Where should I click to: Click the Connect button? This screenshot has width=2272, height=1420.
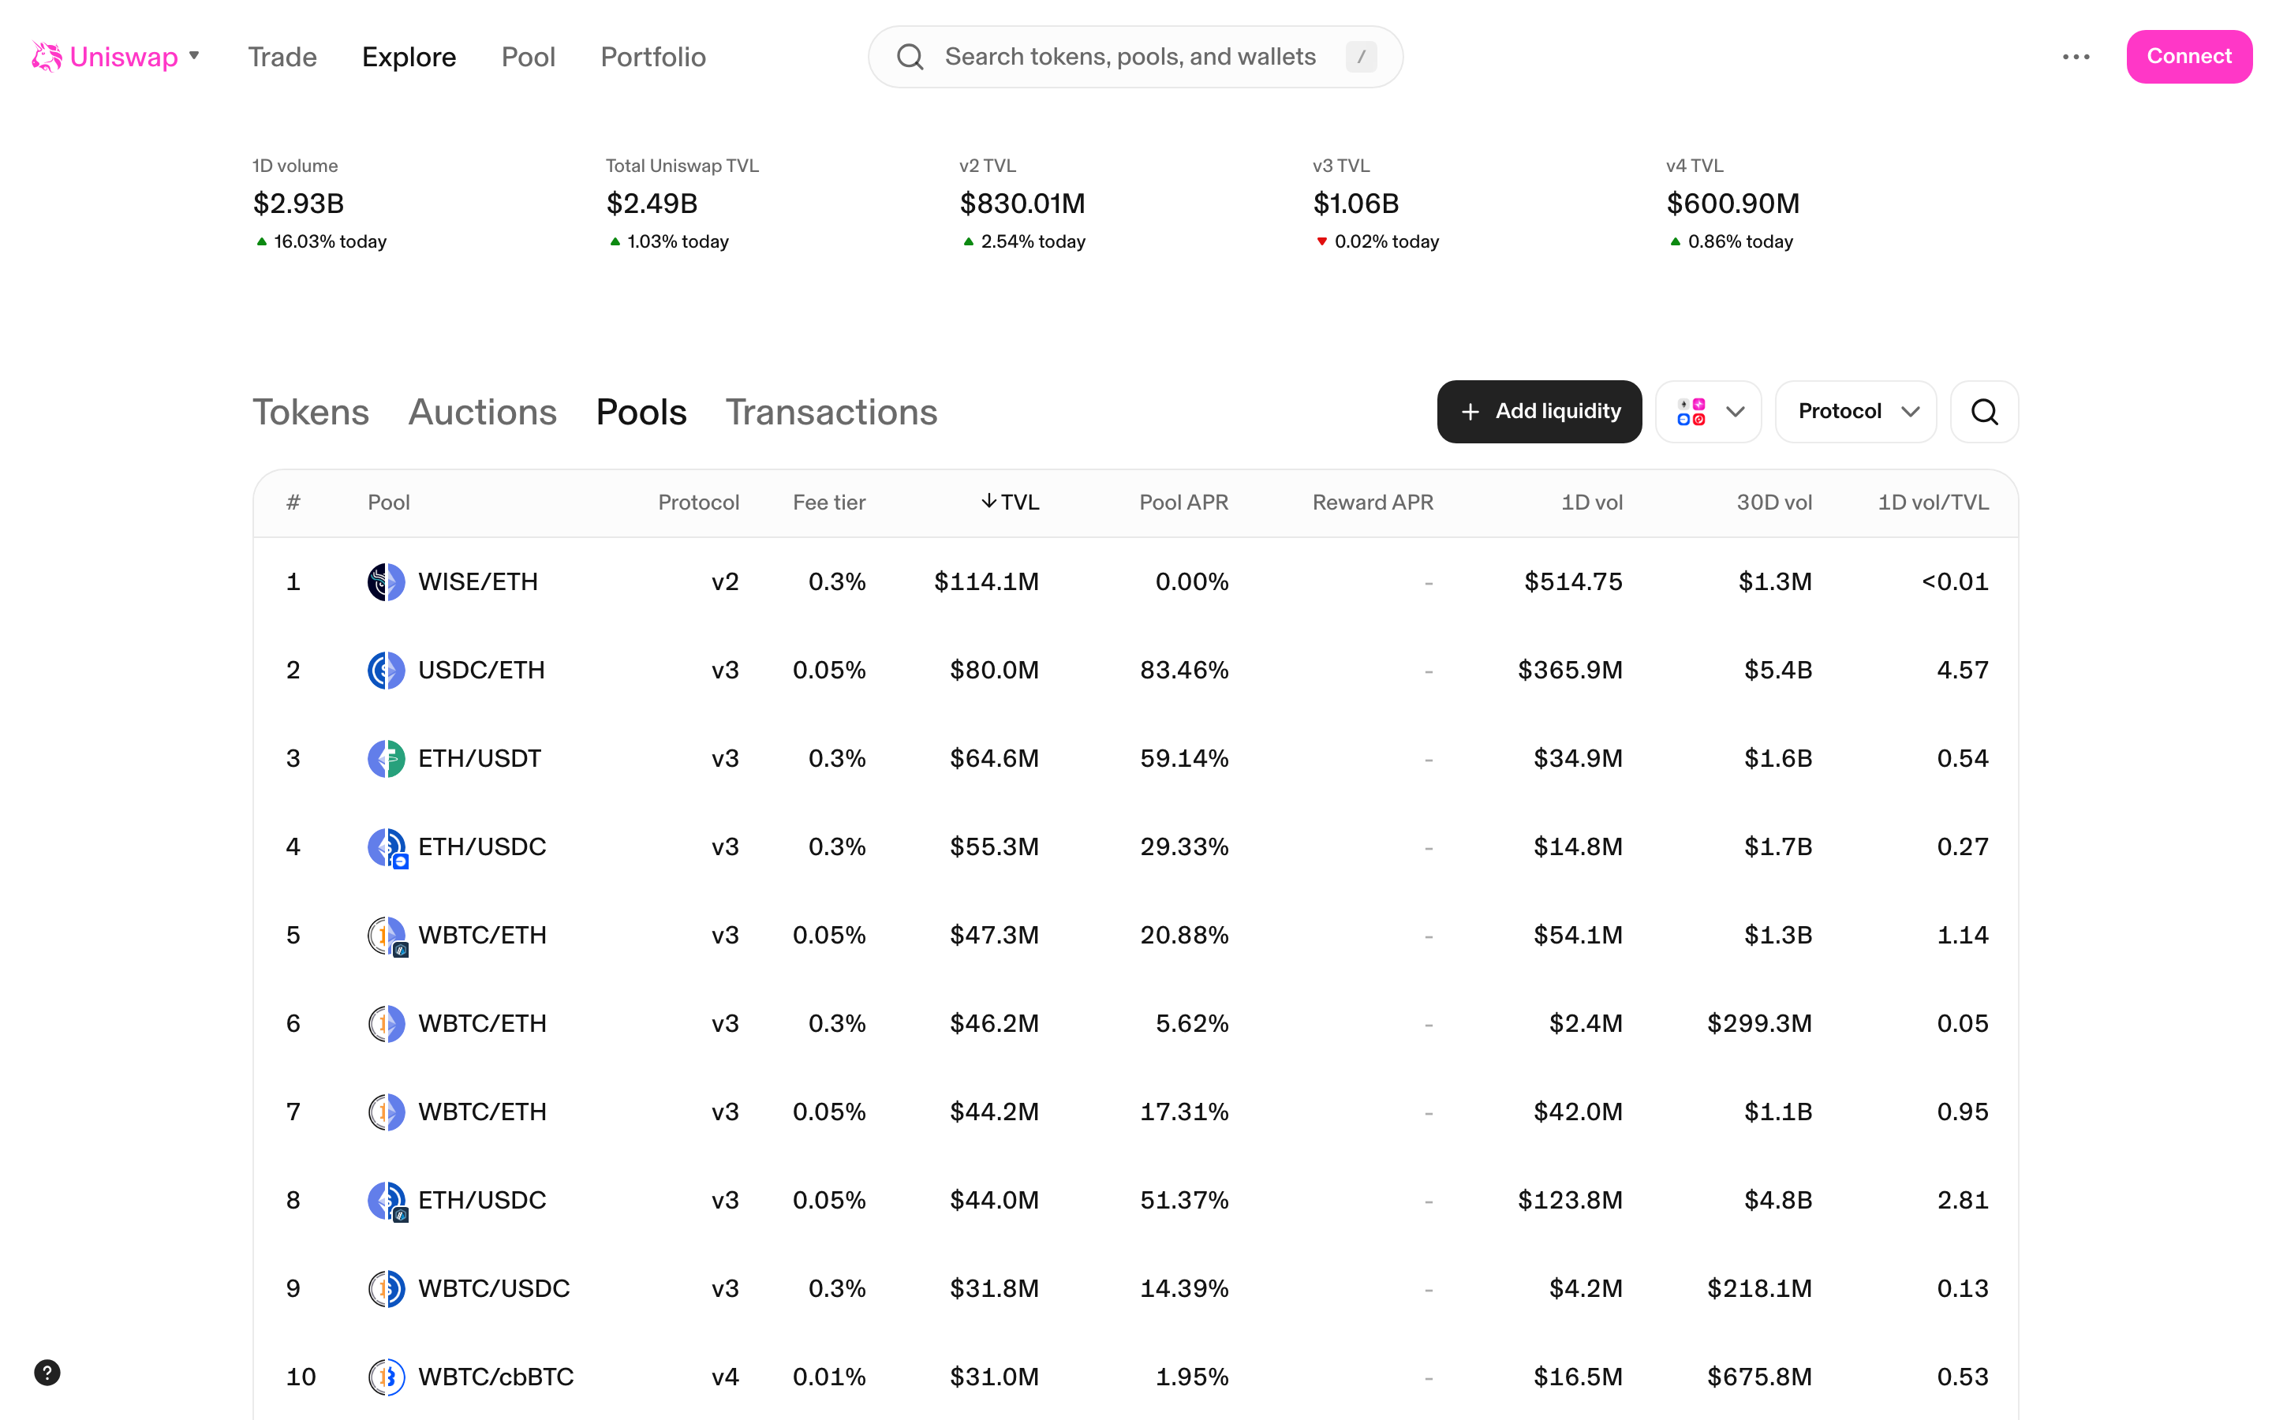(x=2188, y=56)
